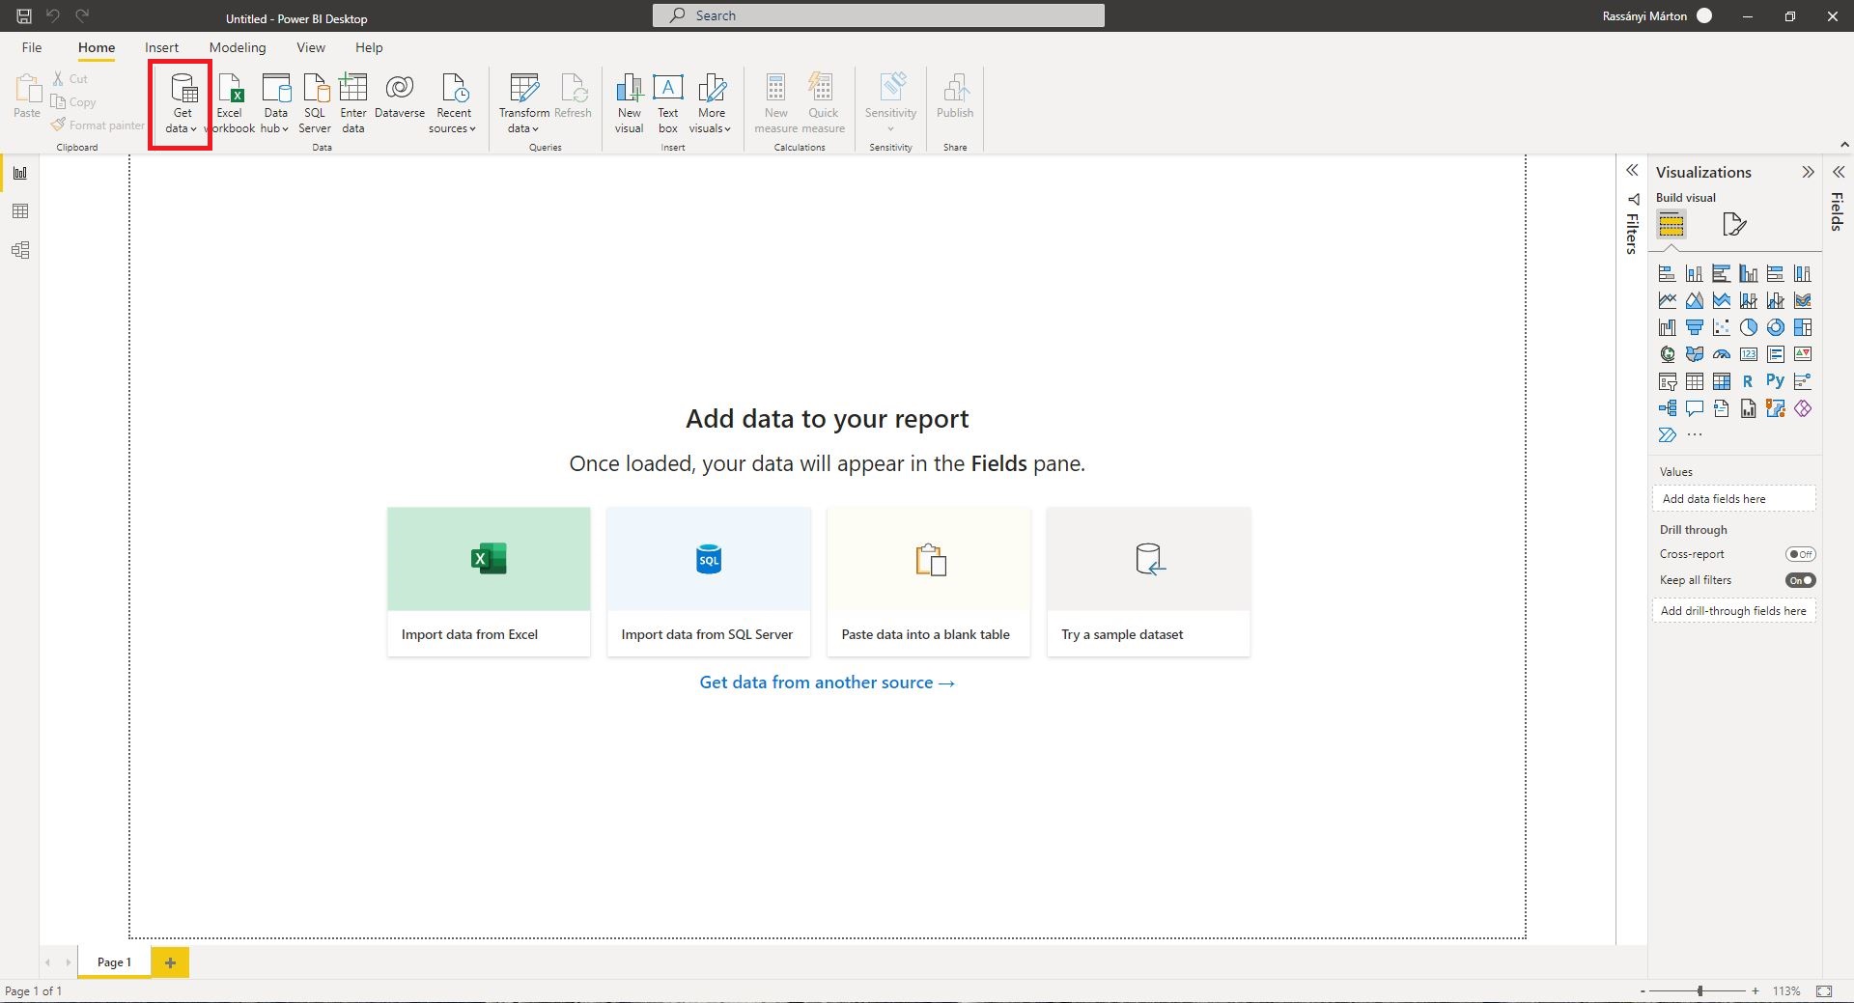
Task: Click the Publish ribbon button
Action: tap(955, 97)
